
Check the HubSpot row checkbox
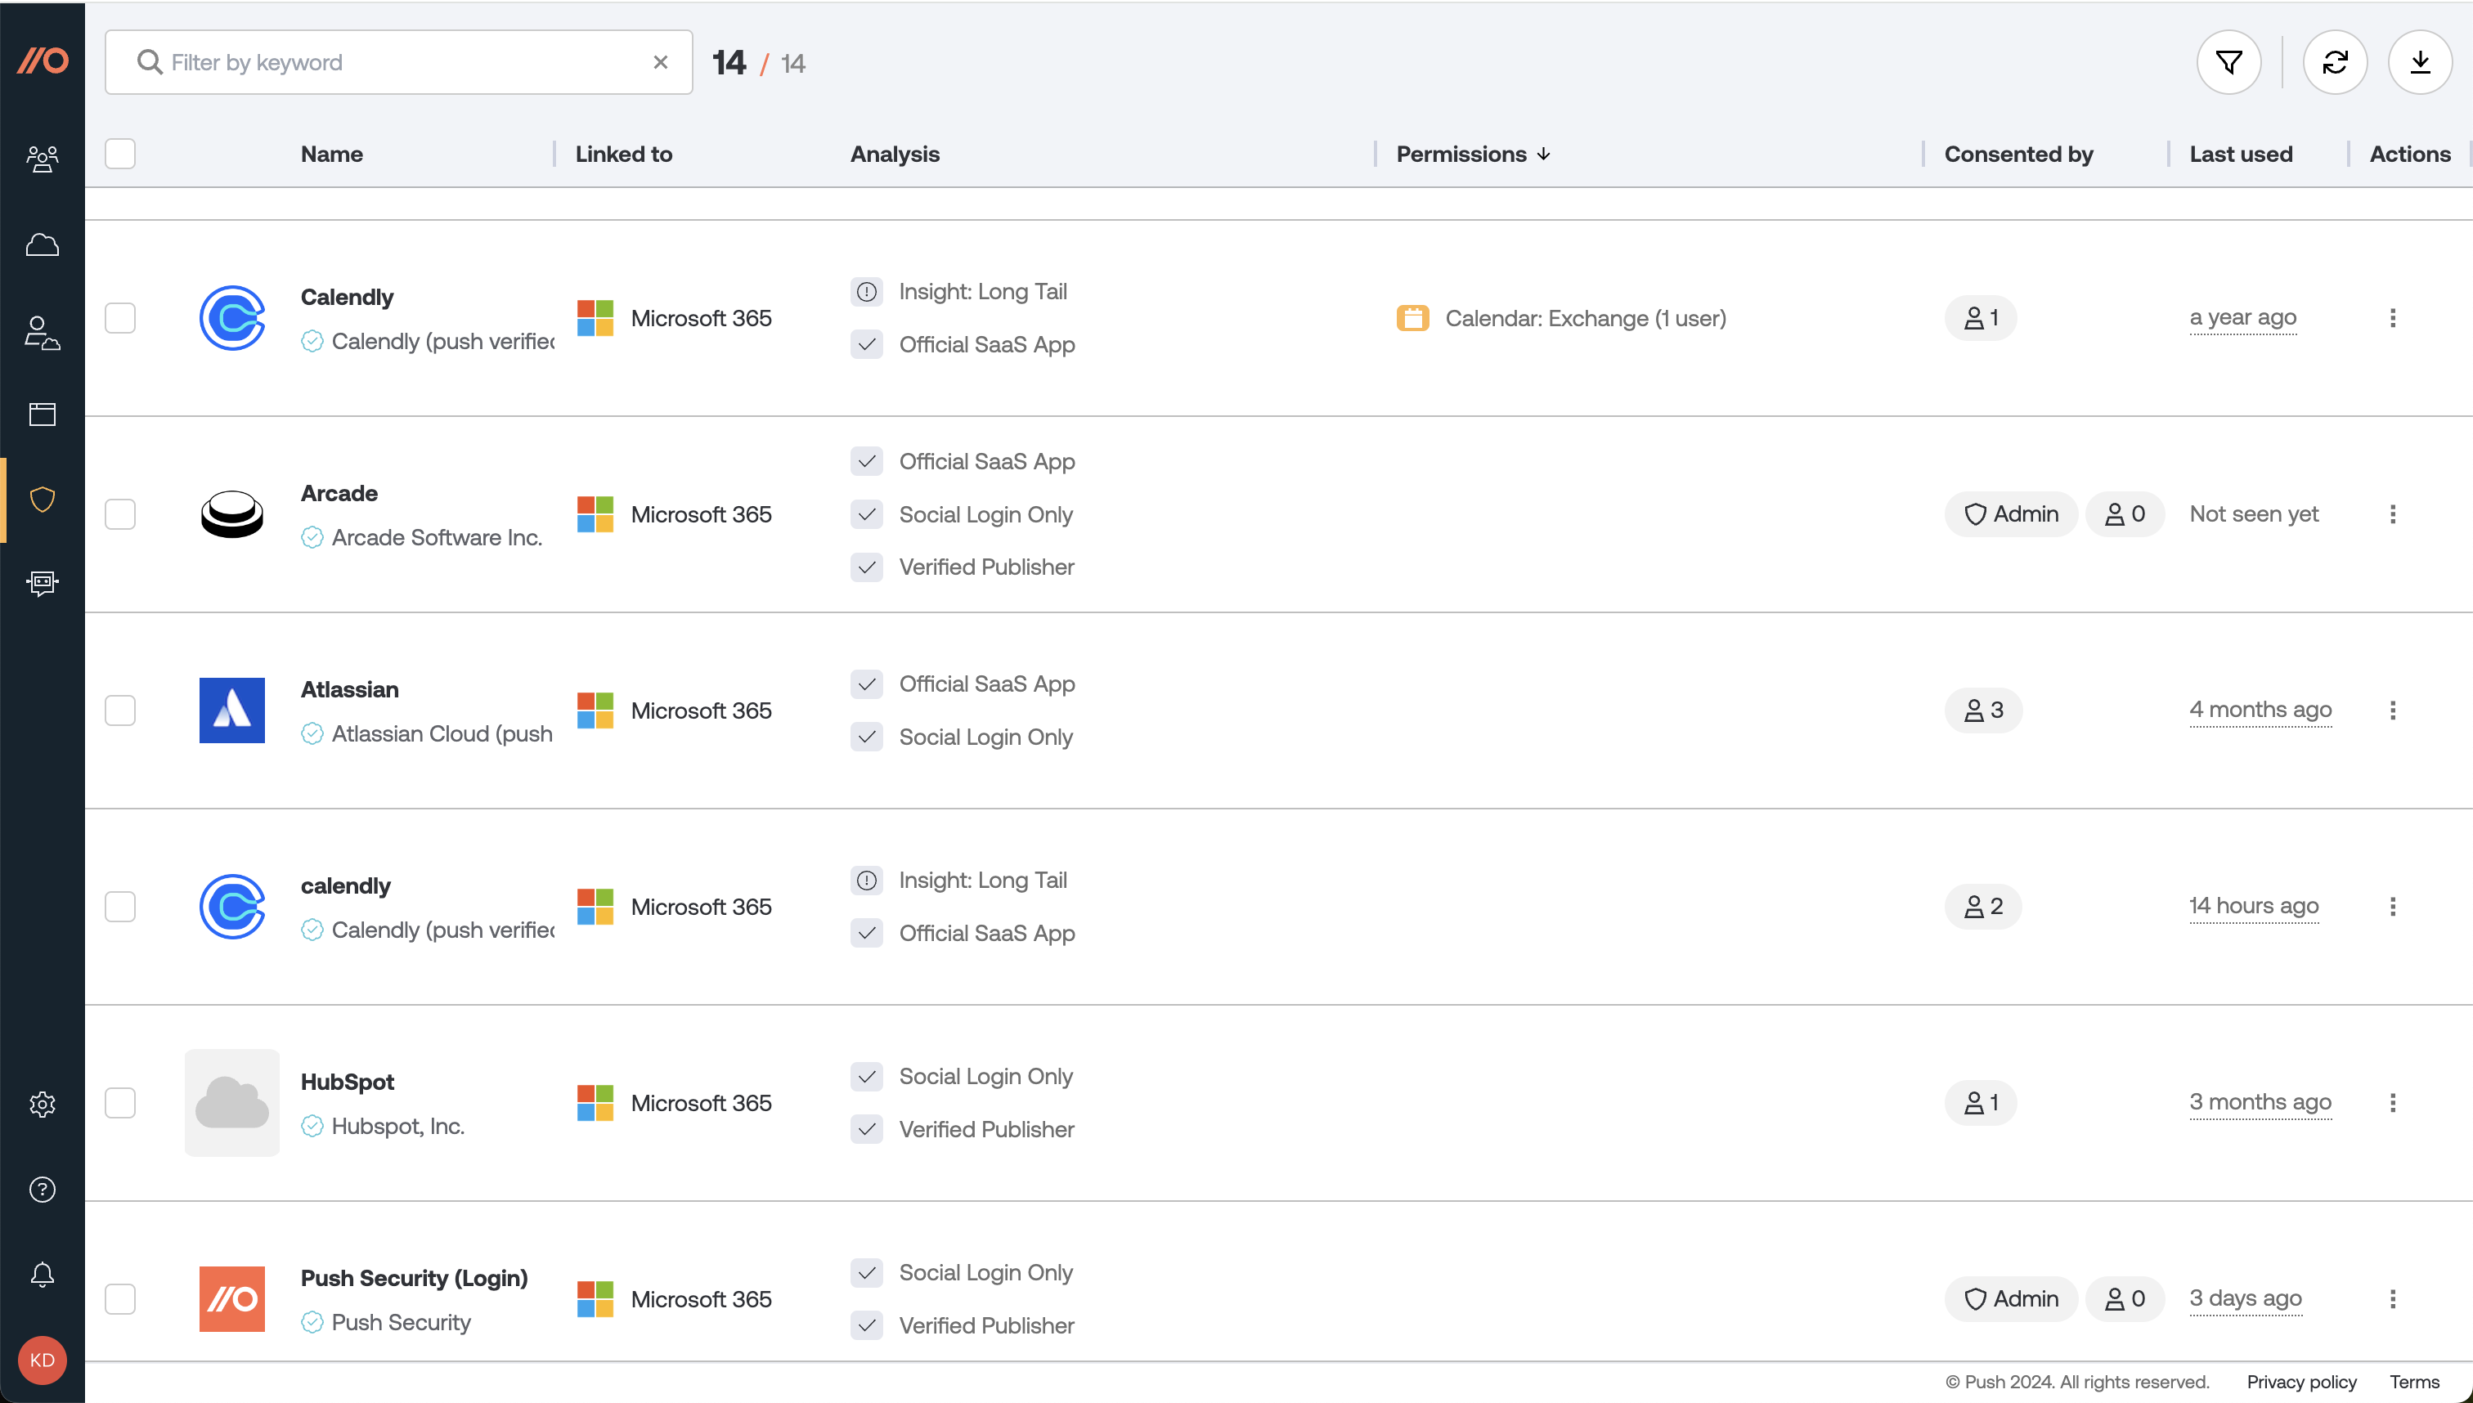(x=119, y=1102)
